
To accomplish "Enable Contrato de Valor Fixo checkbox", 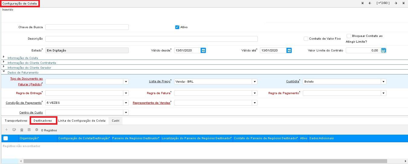I will [x=306, y=39].
